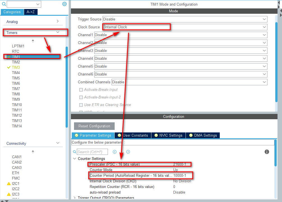This screenshot has width=282, height=202.
Task: Select the Parameter Settings tab
Action: click(x=93, y=136)
